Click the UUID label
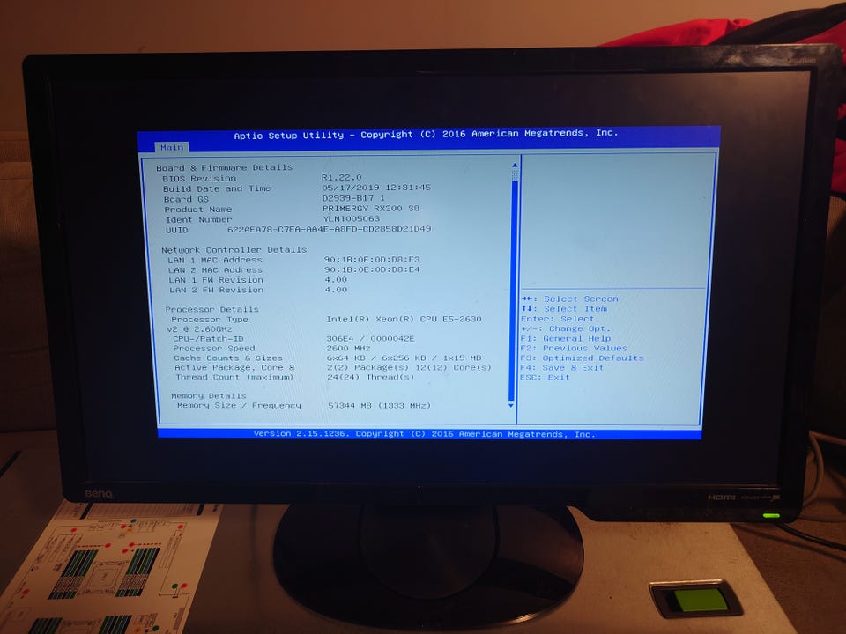This screenshot has width=846, height=634. tap(177, 230)
